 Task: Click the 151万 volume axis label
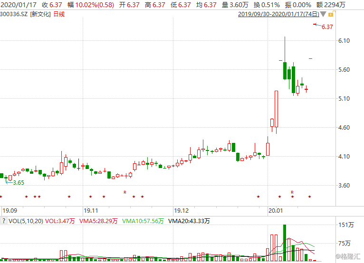tap(346, 225)
